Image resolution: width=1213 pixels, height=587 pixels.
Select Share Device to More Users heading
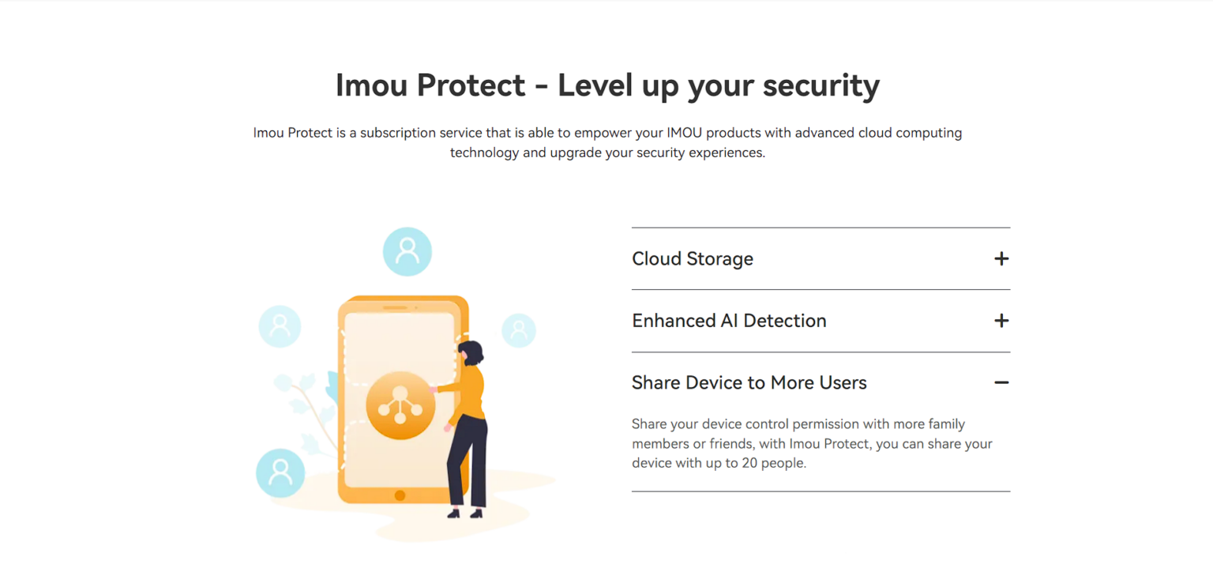click(749, 382)
